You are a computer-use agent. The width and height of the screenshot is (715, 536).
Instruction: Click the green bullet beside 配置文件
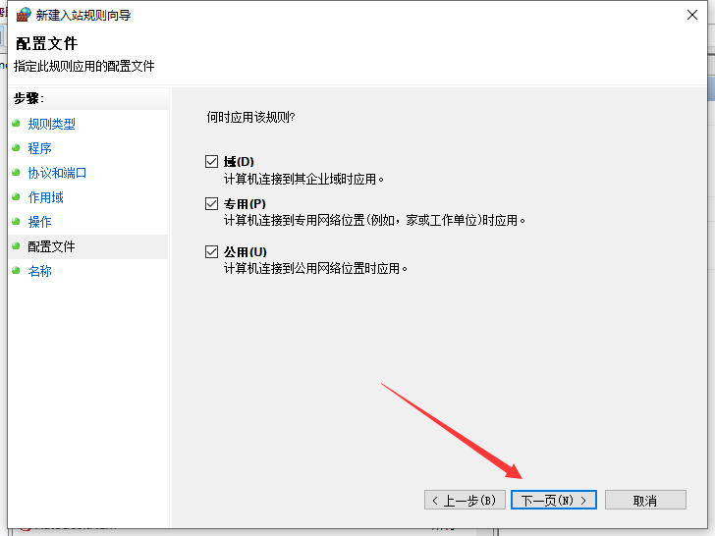coord(16,245)
